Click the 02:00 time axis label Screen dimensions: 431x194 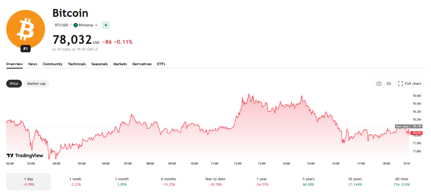coord(10,163)
